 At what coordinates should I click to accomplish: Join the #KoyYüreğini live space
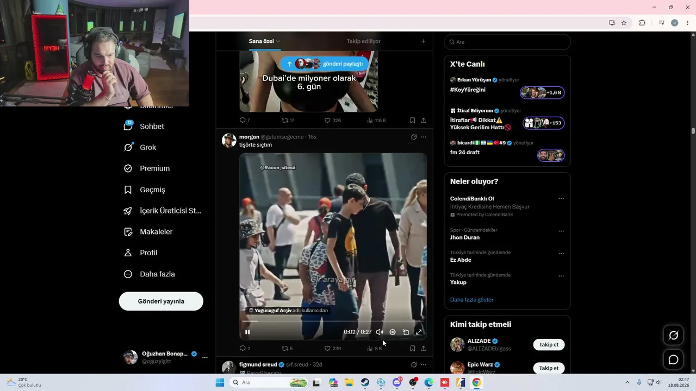point(542,93)
